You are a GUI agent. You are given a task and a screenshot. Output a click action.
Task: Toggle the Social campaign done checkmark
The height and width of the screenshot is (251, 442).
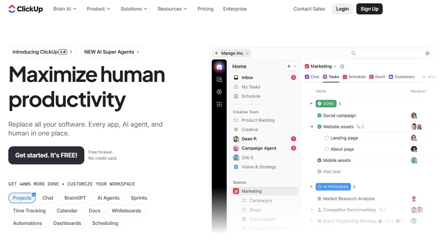tap(319, 116)
